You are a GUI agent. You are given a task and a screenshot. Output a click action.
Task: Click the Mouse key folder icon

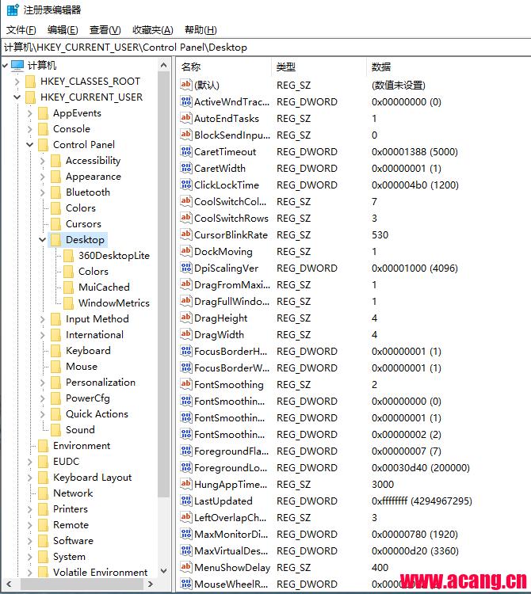(x=55, y=367)
